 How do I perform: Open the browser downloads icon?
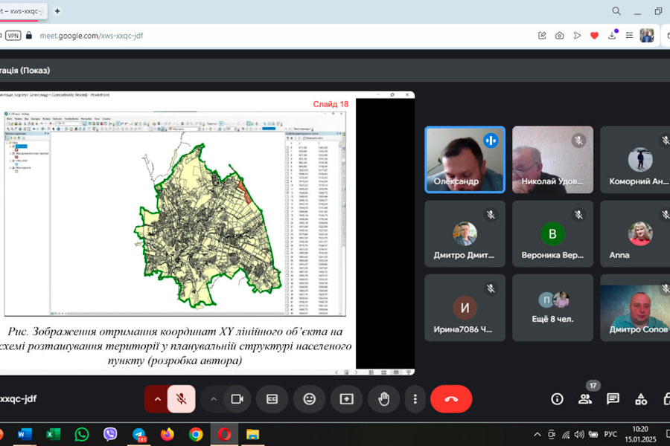tap(613, 35)
